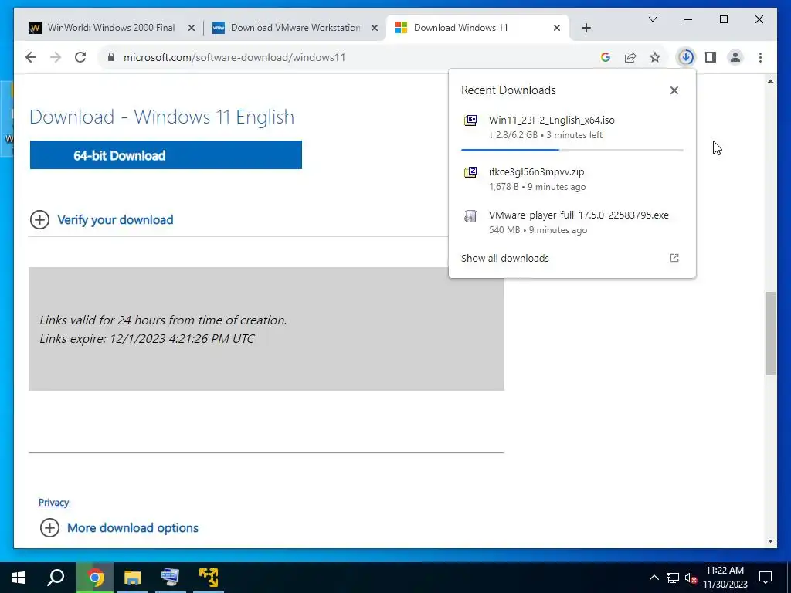Viewport: 791px width, 593px height.
Task: Toggle the Chrome downloads toolbar icon
Action: point(686,57)
